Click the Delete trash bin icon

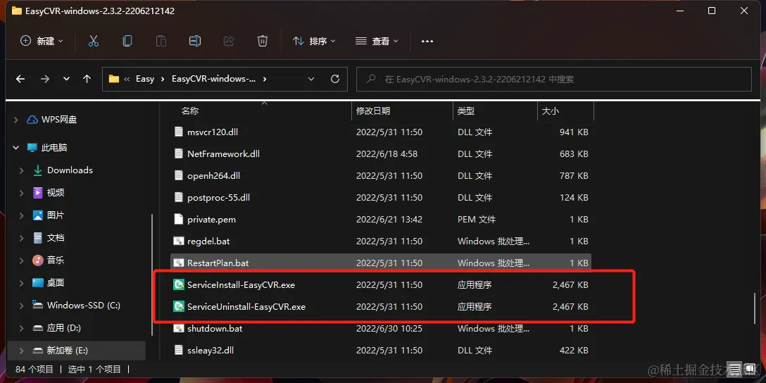coord(263,41)
